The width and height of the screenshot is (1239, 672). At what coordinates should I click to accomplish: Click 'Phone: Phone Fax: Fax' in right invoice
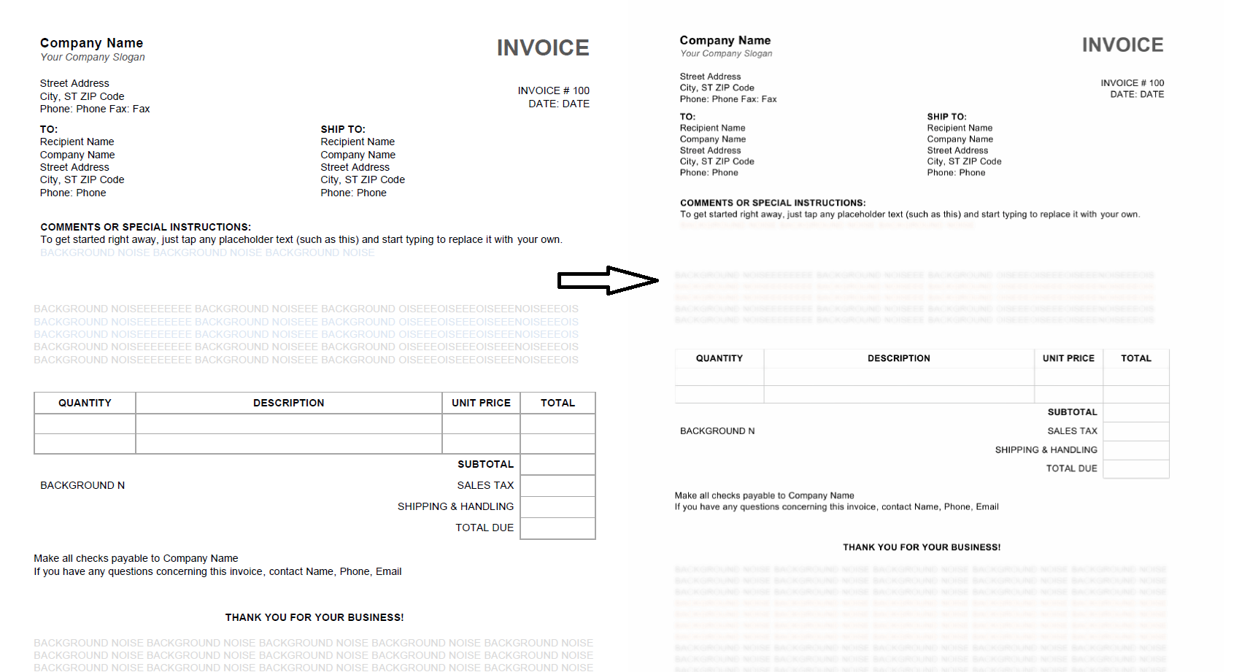[x=728, y=99]
